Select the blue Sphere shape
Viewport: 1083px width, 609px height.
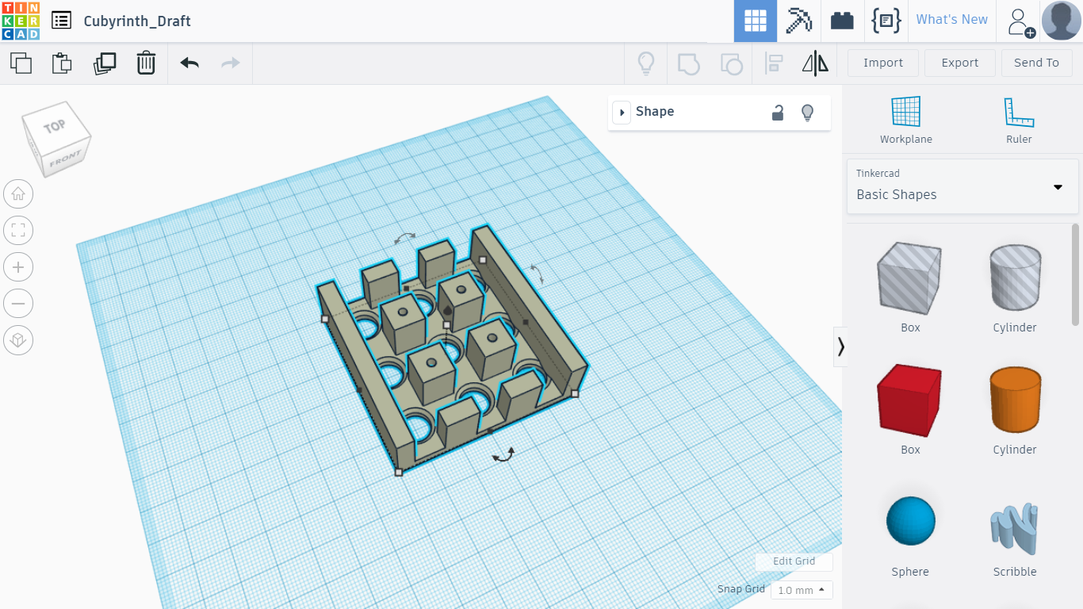[910, 521]
